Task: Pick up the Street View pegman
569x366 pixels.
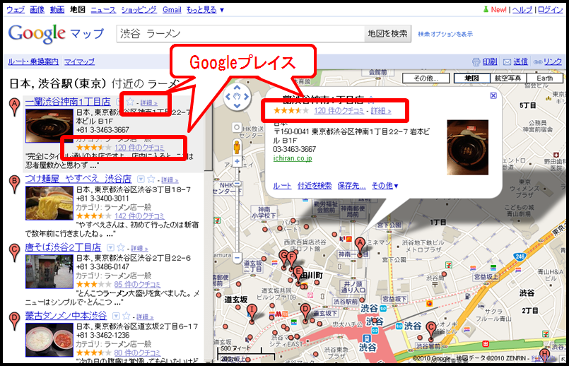Action: 237,147
